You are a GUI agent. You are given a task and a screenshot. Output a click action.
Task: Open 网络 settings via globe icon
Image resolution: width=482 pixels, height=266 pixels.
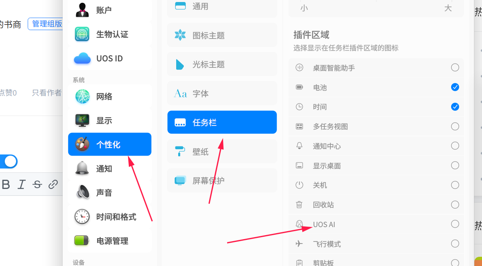(x=82, y=96)
